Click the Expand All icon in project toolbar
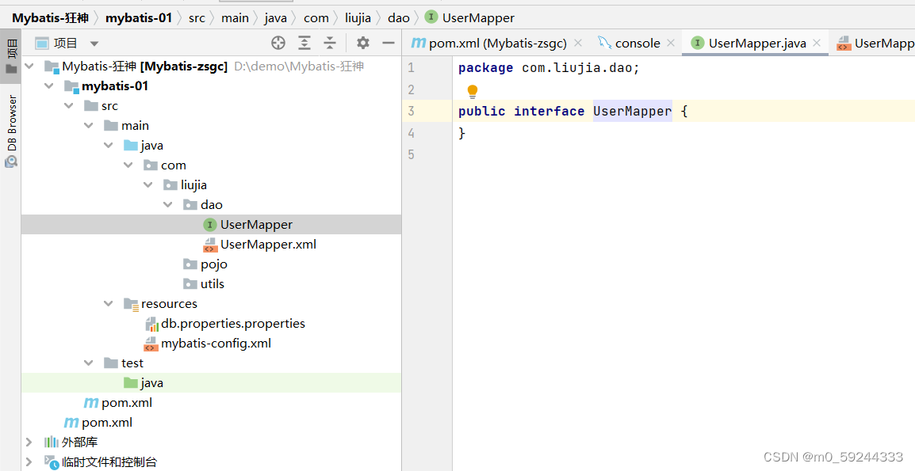Viewport: 915px width, 471px height. click(x=304, y=43)
